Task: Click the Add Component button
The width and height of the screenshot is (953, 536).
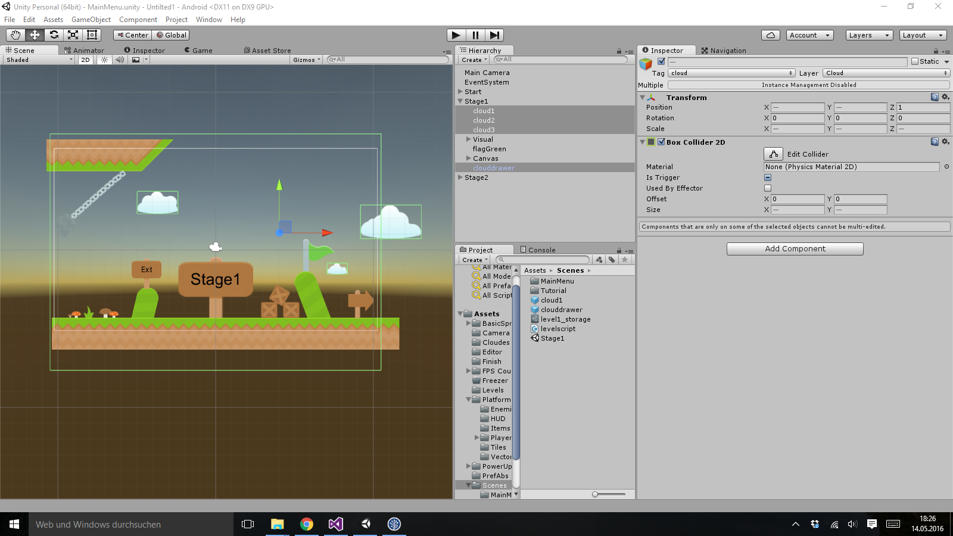Action: (795, 249)
